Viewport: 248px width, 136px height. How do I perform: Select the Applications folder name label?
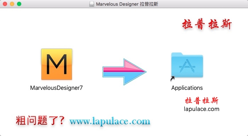tap(187, 88)
